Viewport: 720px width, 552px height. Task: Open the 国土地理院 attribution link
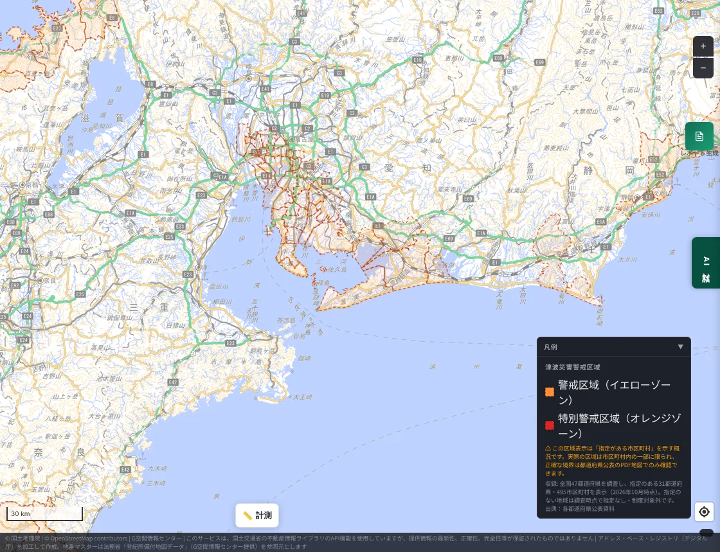(25, 539)
